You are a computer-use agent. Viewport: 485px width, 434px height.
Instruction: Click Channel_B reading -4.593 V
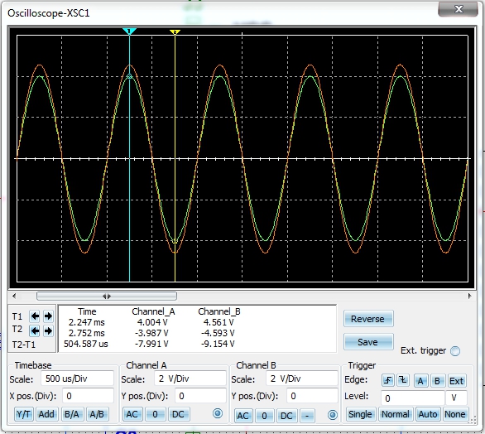pos(218,334)
